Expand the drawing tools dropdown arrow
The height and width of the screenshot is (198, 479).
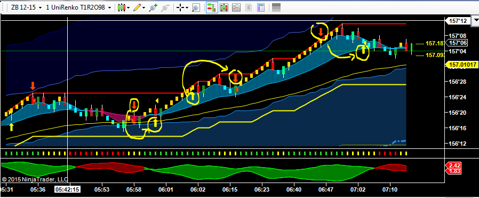pos(143,7)
